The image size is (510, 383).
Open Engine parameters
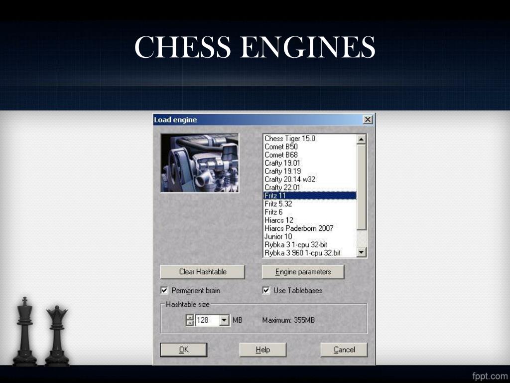click(x=303, y=272)
